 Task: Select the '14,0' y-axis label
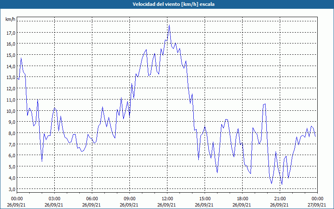coord(11,66)
